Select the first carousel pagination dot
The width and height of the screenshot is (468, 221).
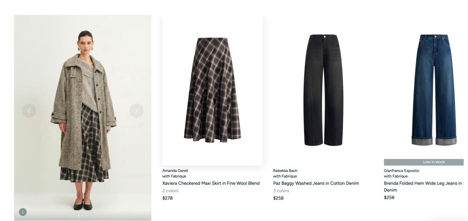point(79,215)
